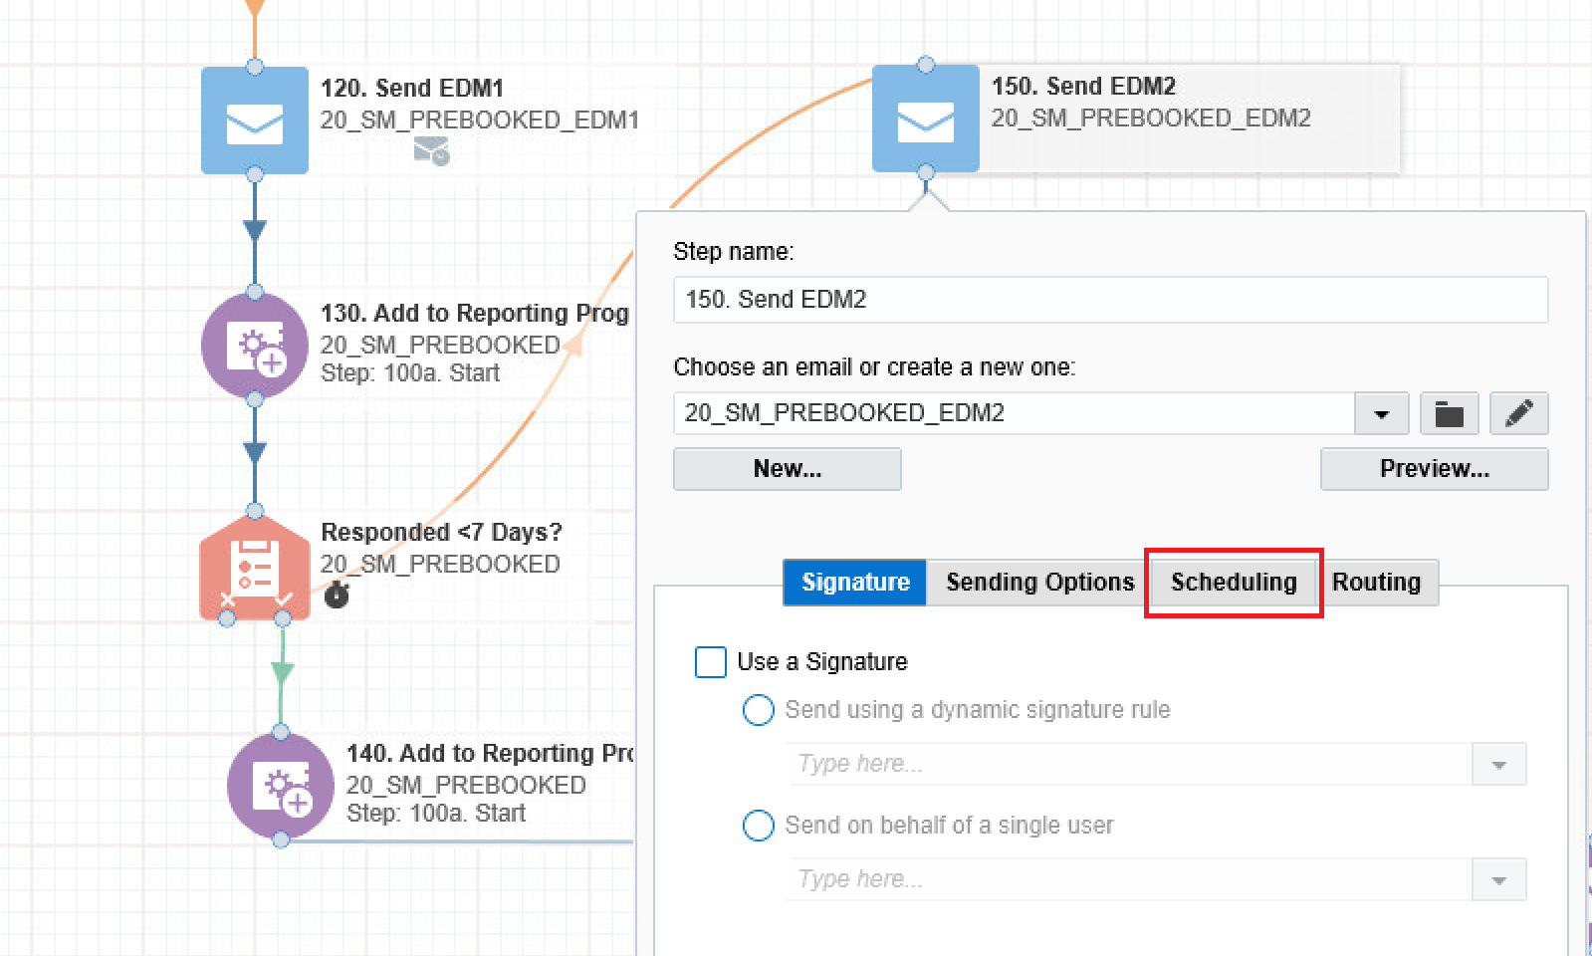Click the 130. Add to Reporting Program step icon
This screenshot has height=956, width=1592.
coord(255,346)
